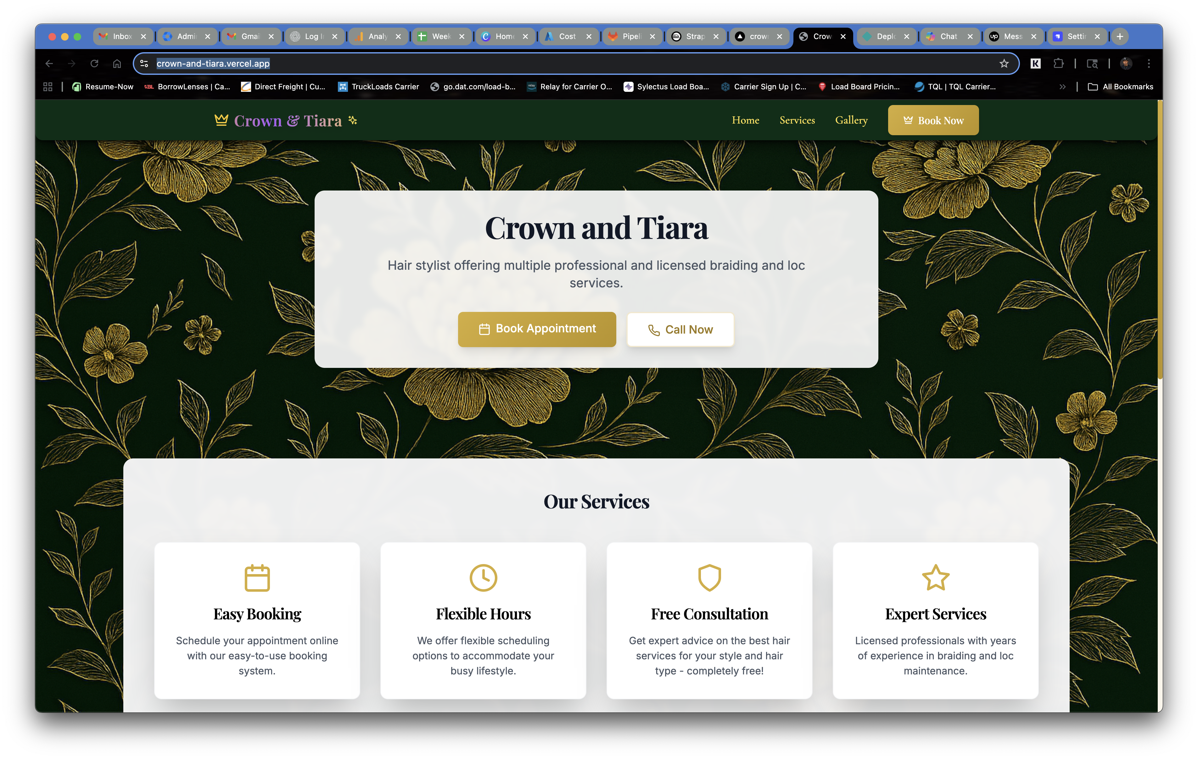Click the crown logo icon in site header
Screen dimensions: 1198x759
coord(221,120)
